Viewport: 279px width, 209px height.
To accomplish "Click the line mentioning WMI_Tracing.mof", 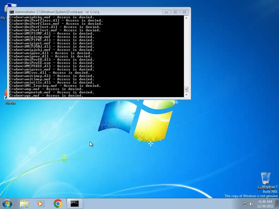I will (x=55, y=86).
